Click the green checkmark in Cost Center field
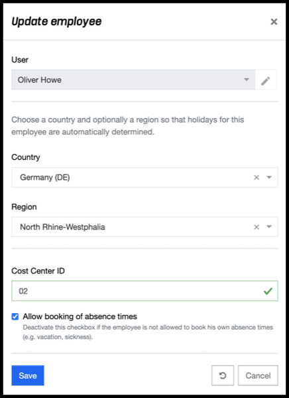This screenshot has height=398, width=289. tap(268, 291)
